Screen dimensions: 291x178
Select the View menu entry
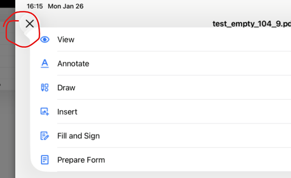[66, 40]
